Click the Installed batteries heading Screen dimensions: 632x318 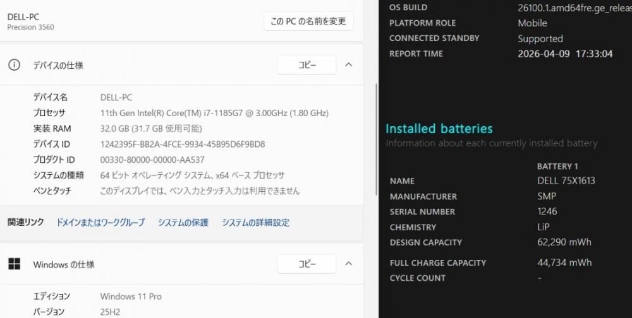coord(439,129)
